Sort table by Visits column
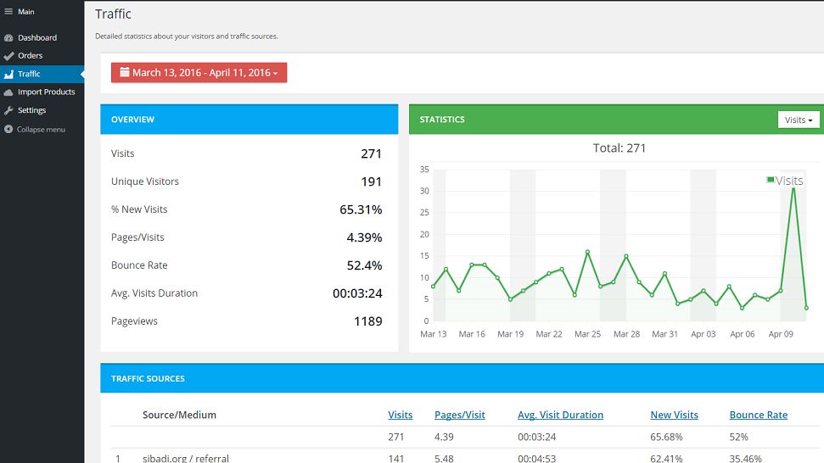Viewport: 824px width, 463px height. click(400, 416)
